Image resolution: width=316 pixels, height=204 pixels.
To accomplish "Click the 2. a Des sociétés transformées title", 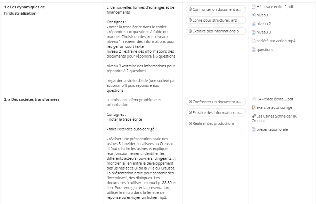I will pyautogui.click(x=32, y=99).
